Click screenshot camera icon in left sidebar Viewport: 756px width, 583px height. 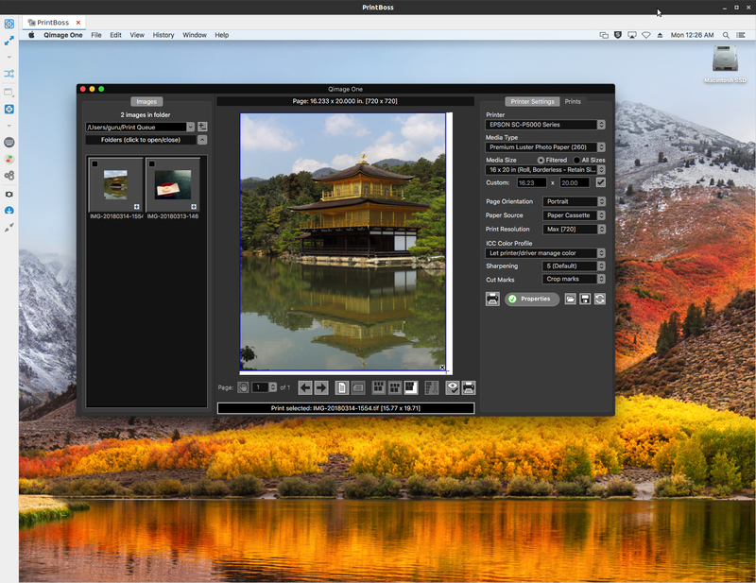point(9,195)
